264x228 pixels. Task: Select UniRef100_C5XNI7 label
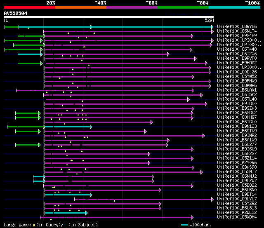[x=237, y=172]
